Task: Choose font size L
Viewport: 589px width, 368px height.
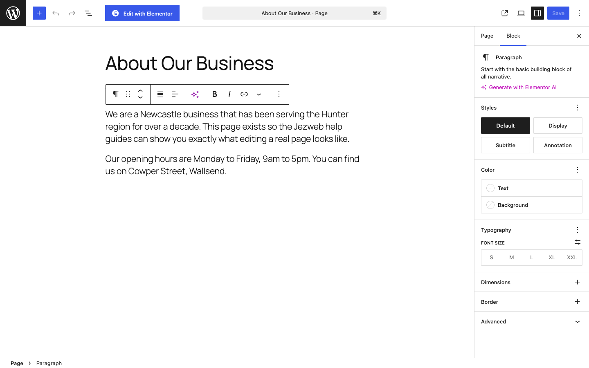Action: click(x=532, y=258)
